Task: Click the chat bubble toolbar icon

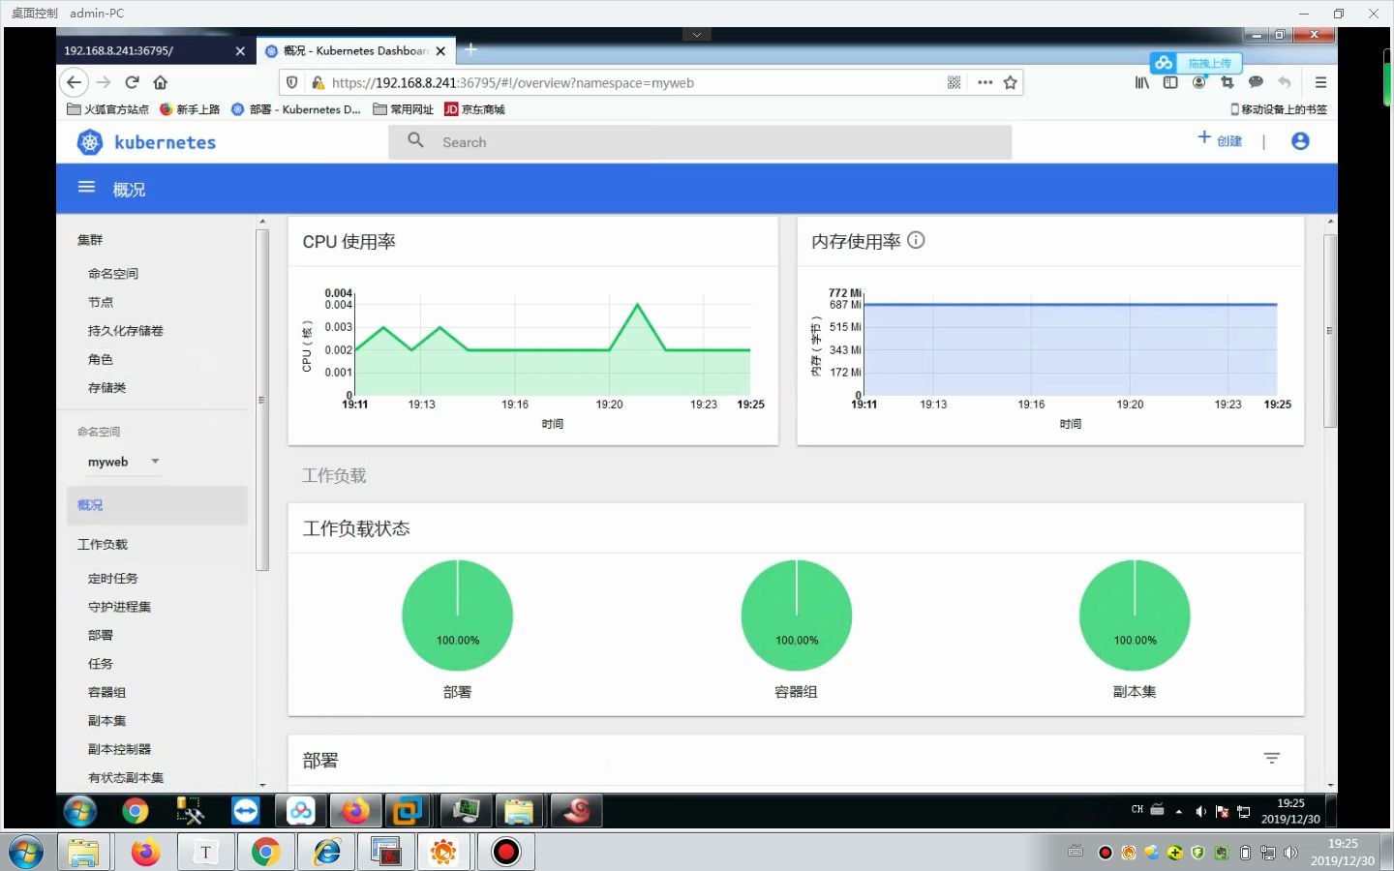Action: (1256, 82)
